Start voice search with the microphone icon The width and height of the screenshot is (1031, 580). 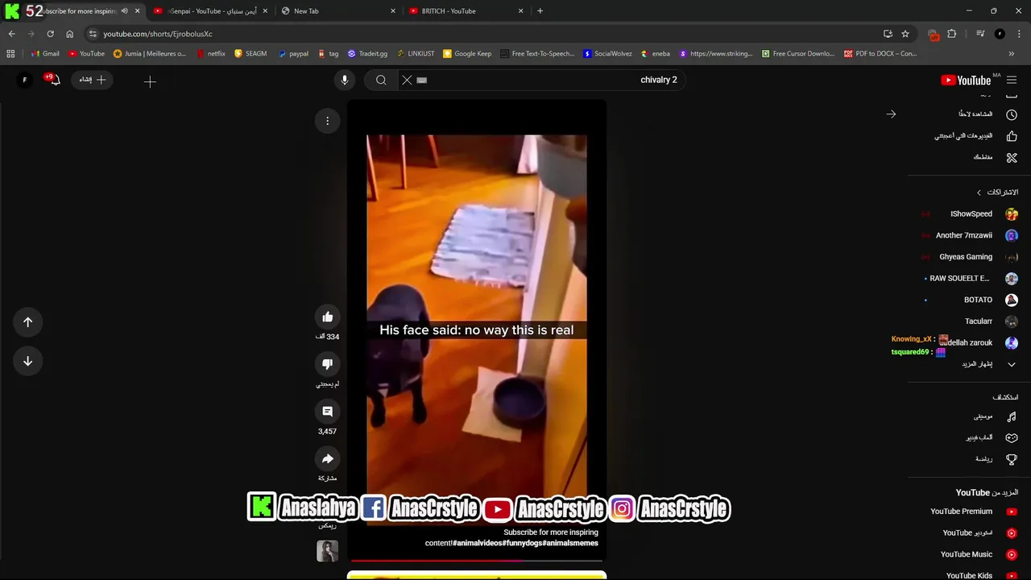(x=345, y=80)
